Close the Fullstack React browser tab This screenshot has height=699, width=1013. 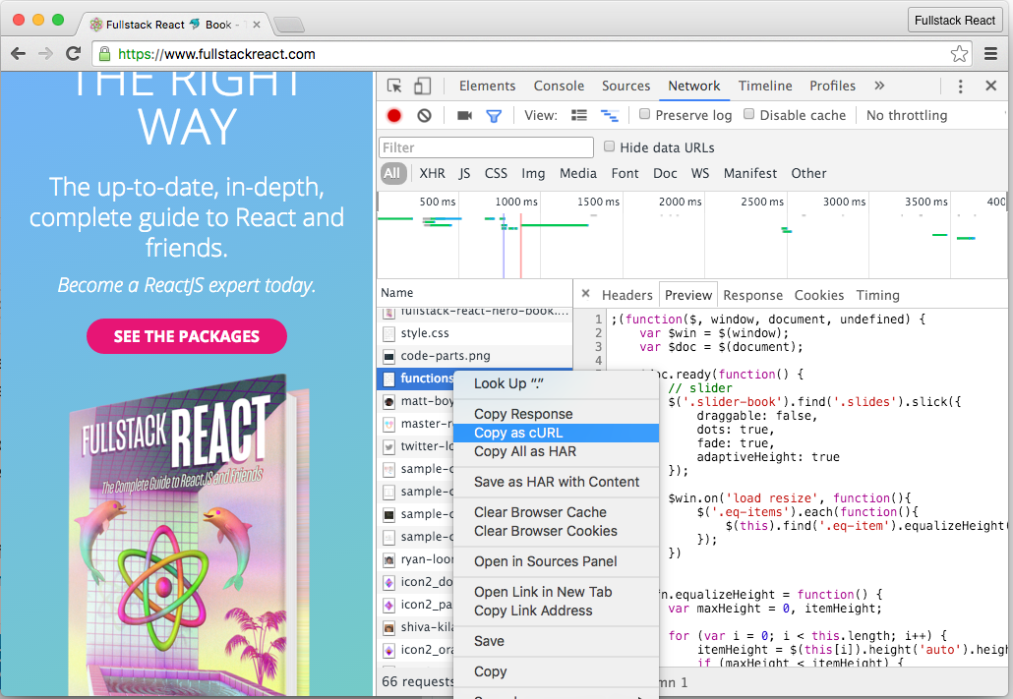[257, 25]
